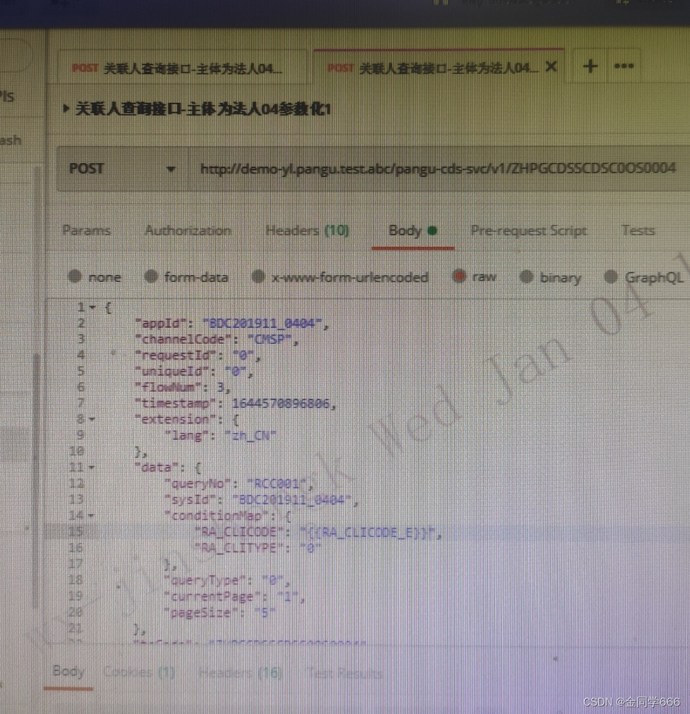The height and width of the screenshot is (714, 690).
Task: Select the raw body type
Action: coord(474,276)
